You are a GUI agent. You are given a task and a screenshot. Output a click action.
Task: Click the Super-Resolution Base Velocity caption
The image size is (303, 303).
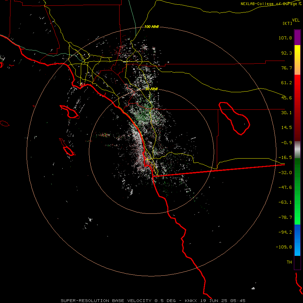coord(118,301)
